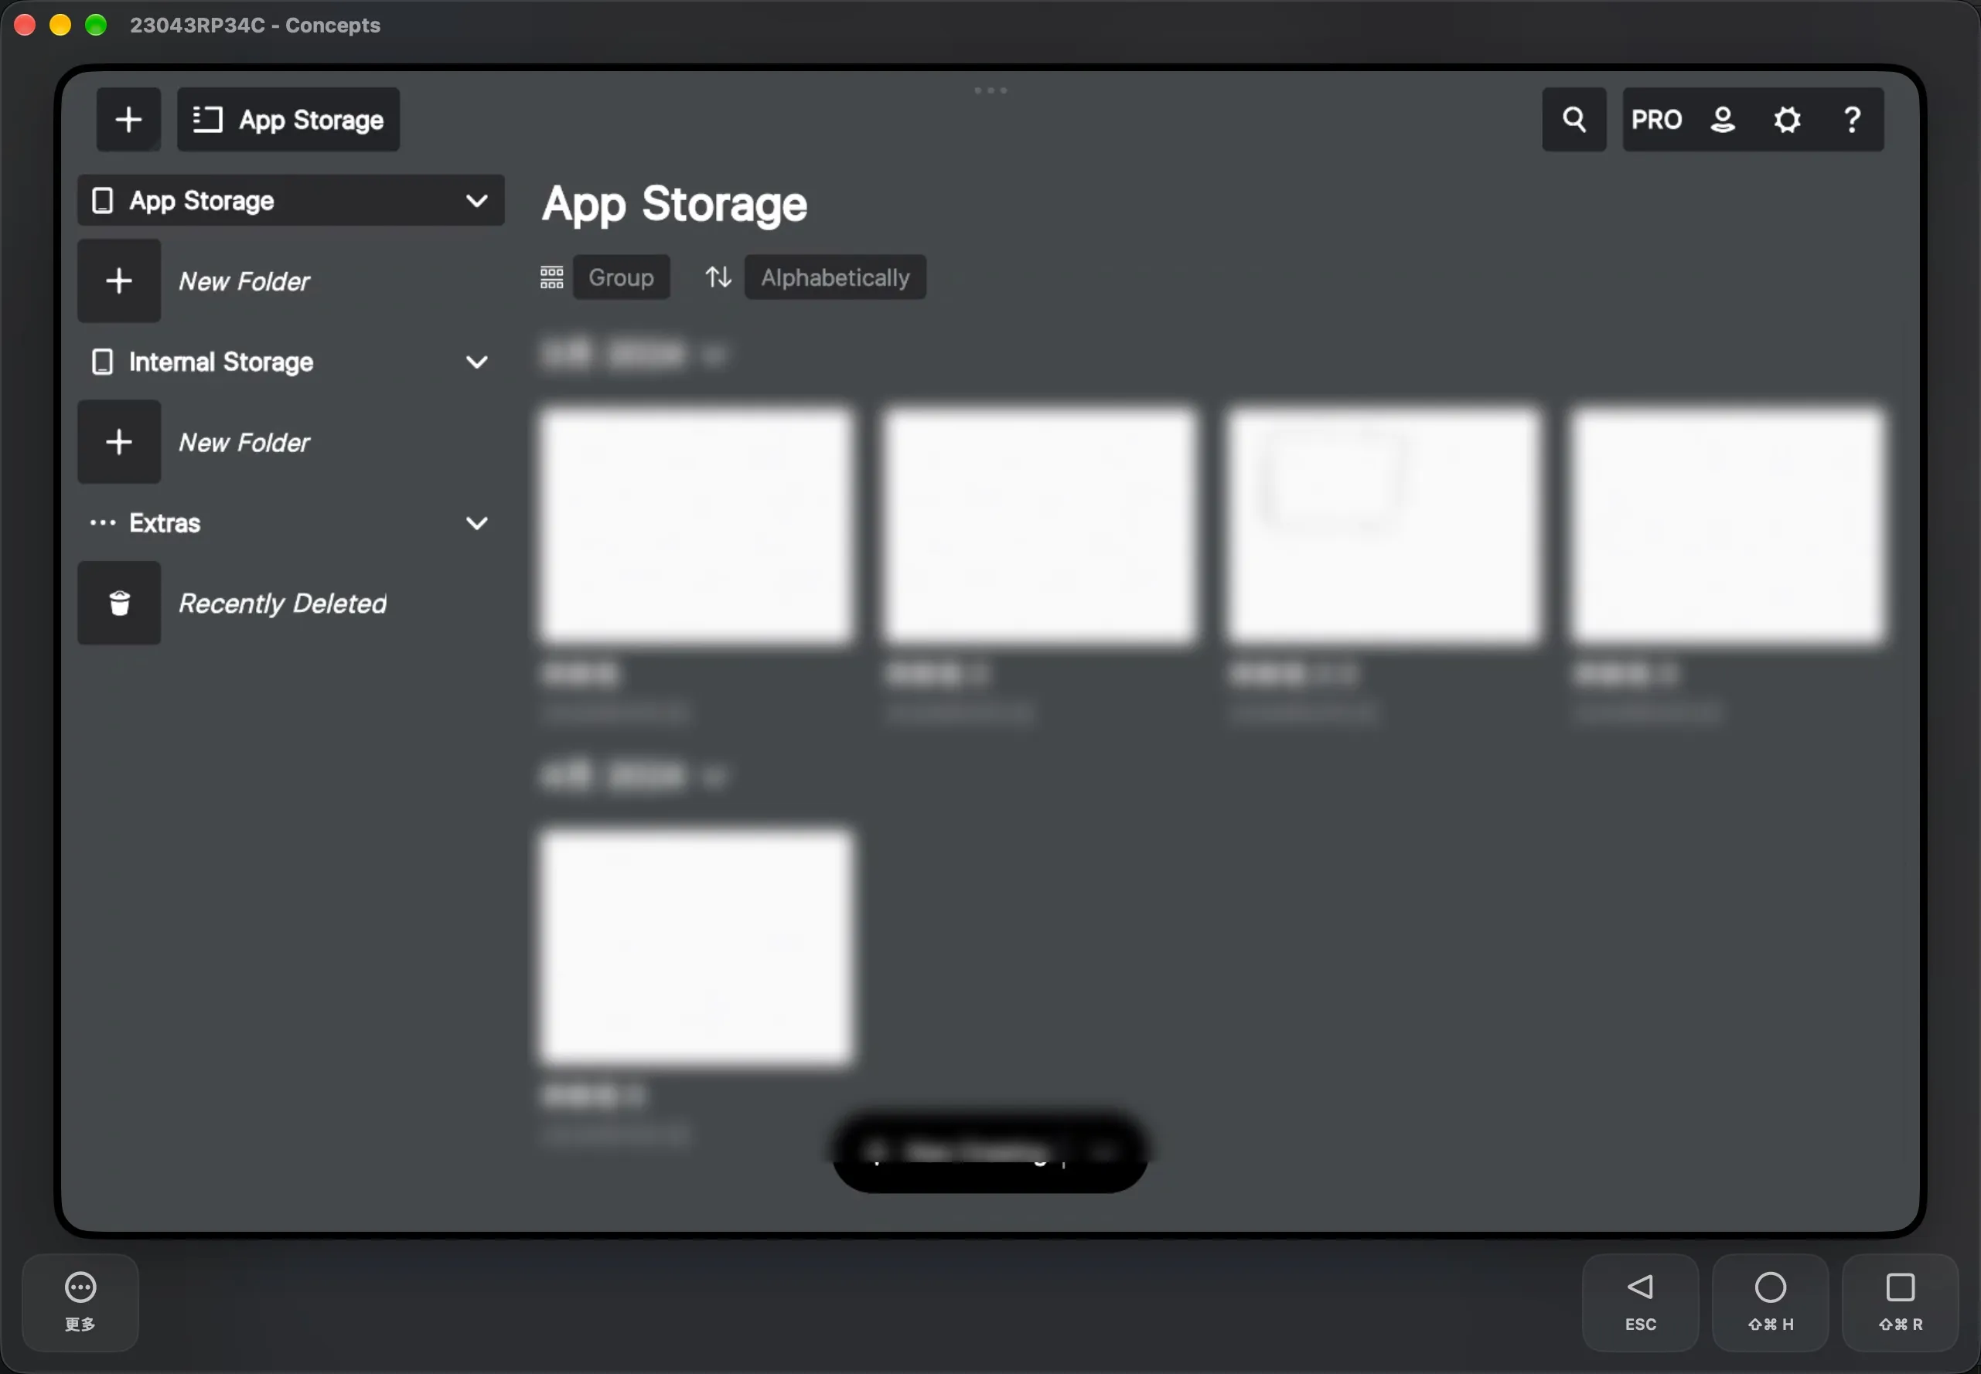The width and height of the screenshot is (1981, 1374).
Task: Click New Folder plus under Internal Storage
Action: tap(119, 442)
